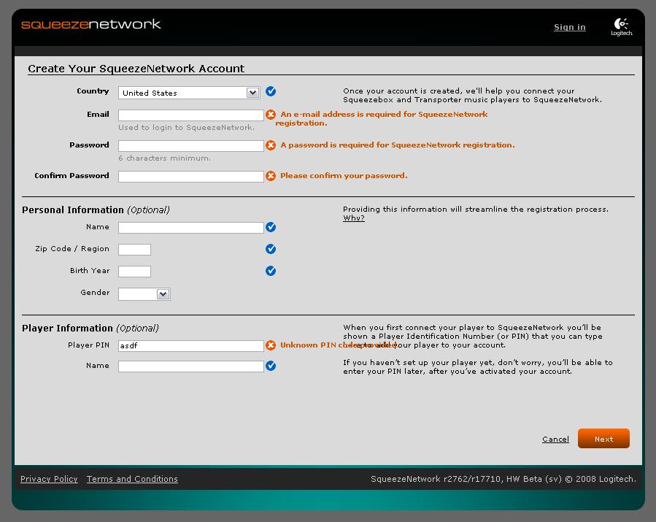Click the error icon beside Confirm Password
Screen dimensions: 656x522
[x=271, y=176]
